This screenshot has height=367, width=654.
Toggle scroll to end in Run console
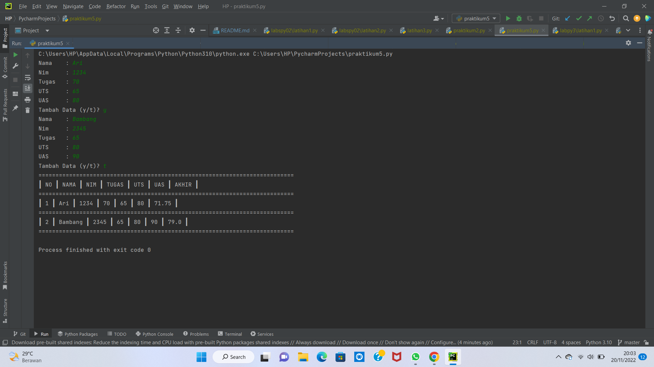click(x=28, y=88)
